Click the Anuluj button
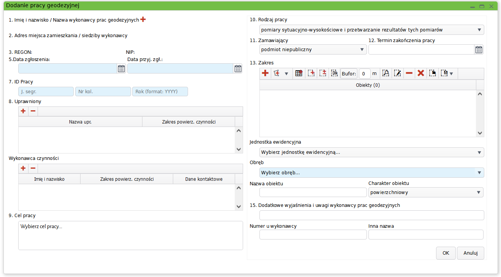This screenshot has width=501, height=277. click(470, 253)
